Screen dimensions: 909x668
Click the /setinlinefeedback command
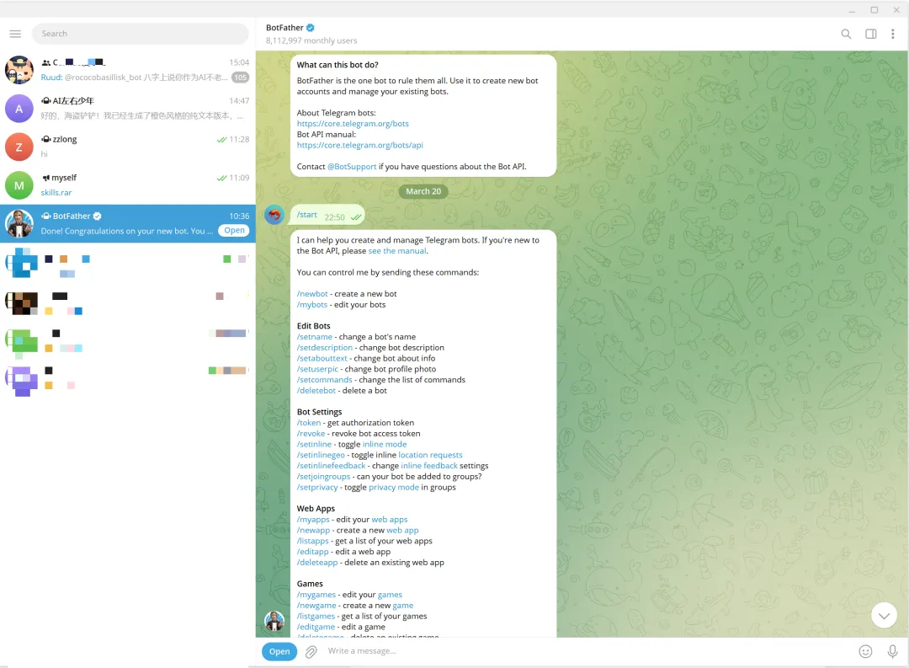pos(331,466)
